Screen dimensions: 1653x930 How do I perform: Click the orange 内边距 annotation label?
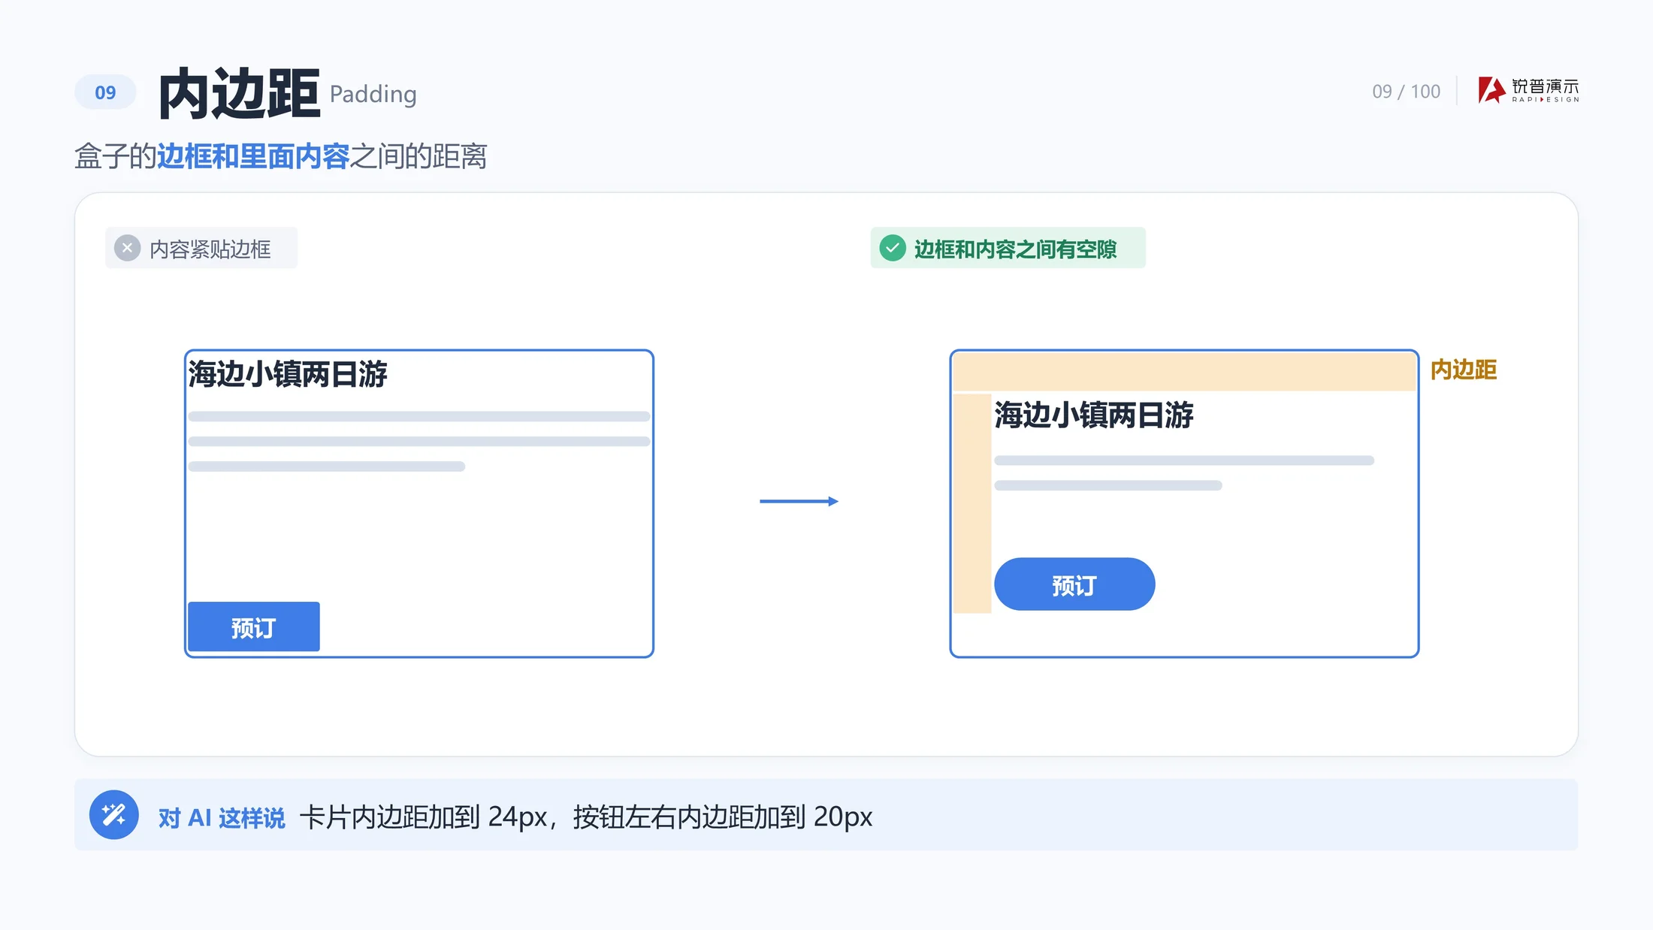click(x=1463, y=370)
